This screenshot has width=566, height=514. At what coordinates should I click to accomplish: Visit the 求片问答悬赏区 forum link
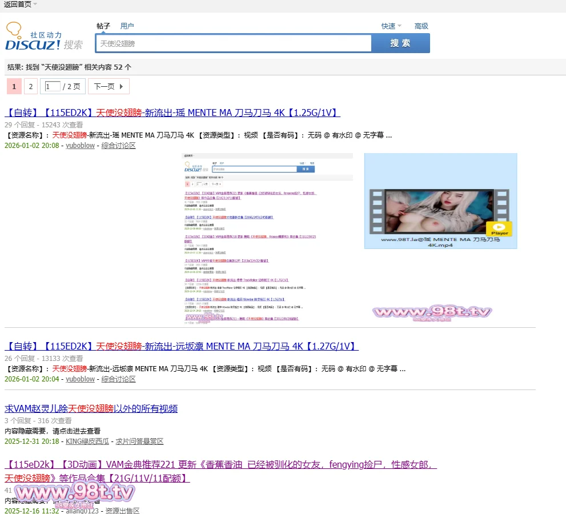139,441
